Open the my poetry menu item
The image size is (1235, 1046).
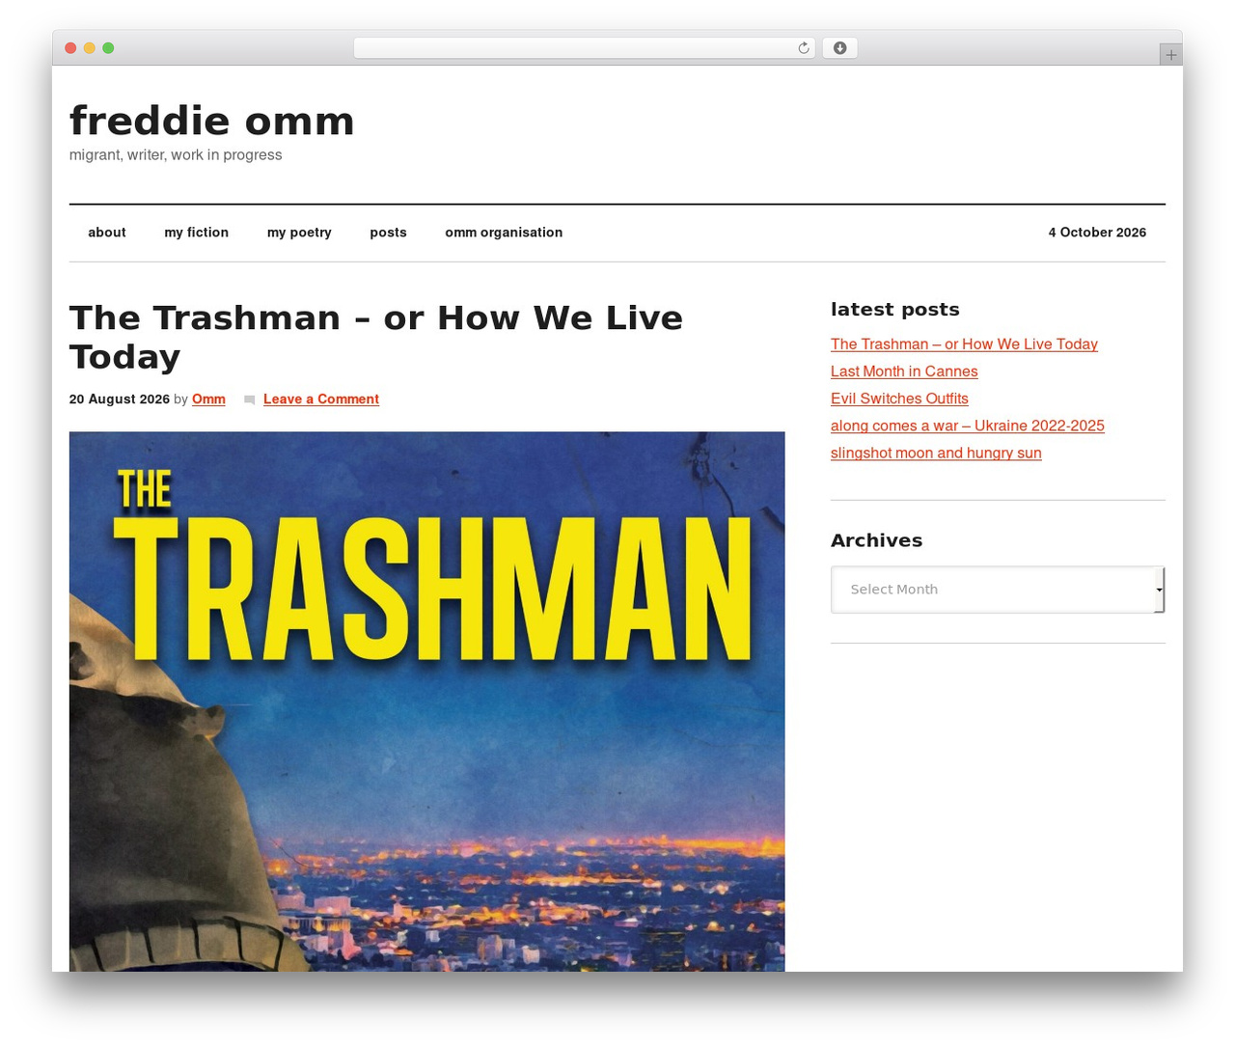(x=299, y=233)
